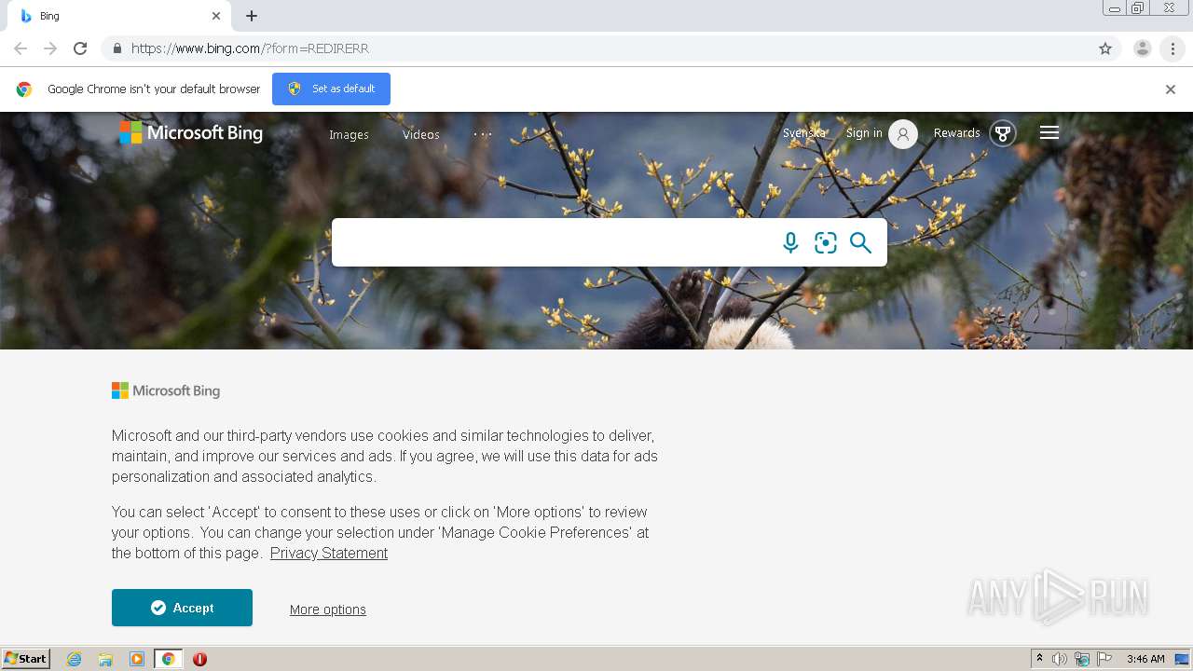Open Bing visual search camera icon
This screenshot has height=671, width=1193.
(826, 242)
